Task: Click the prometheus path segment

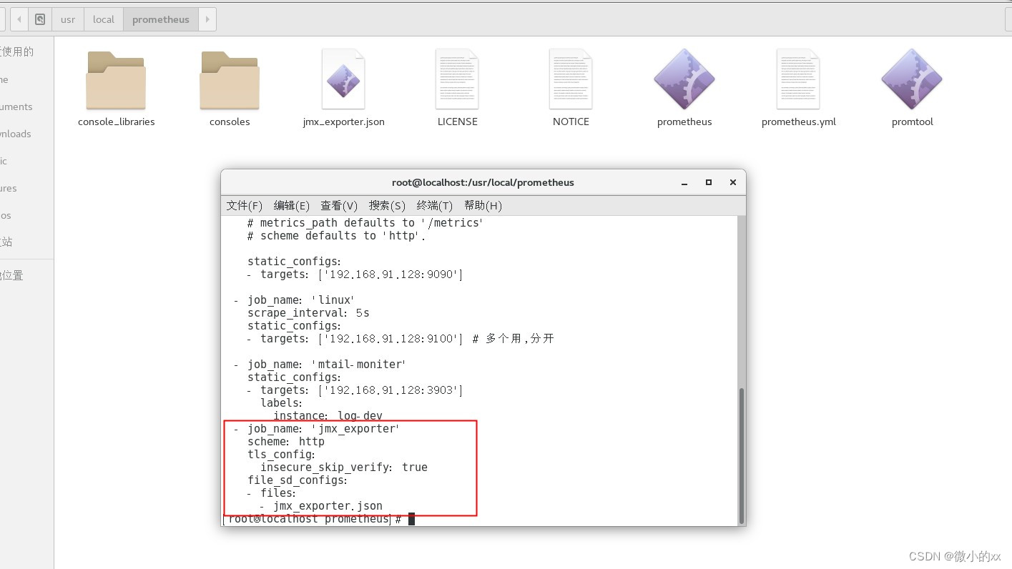Action: click(x=161, y=19)
